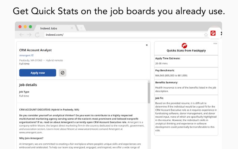The height and width of the screenshot is (149, 238).
Task: Click the Job details heading
Action: [28, 85]
